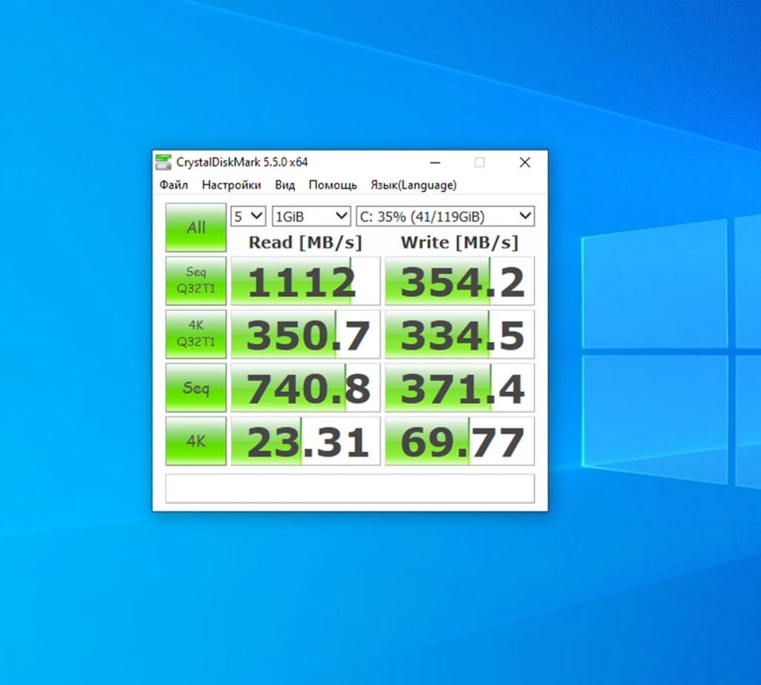Click the Seq Q32T1 read result 1112

[x=305, y=281]
